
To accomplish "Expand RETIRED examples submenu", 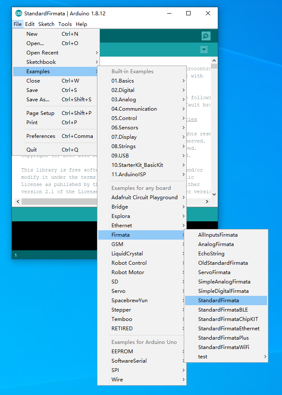I will [x=142, y=329].
